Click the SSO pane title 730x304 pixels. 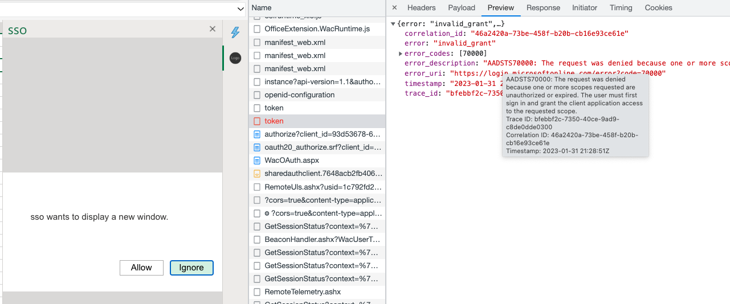[17, 31]
